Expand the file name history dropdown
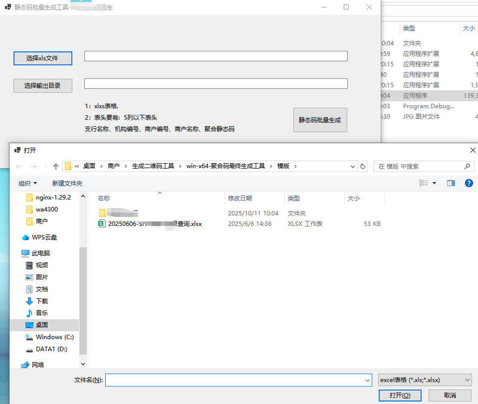478x404 pixels. [367, 380]
